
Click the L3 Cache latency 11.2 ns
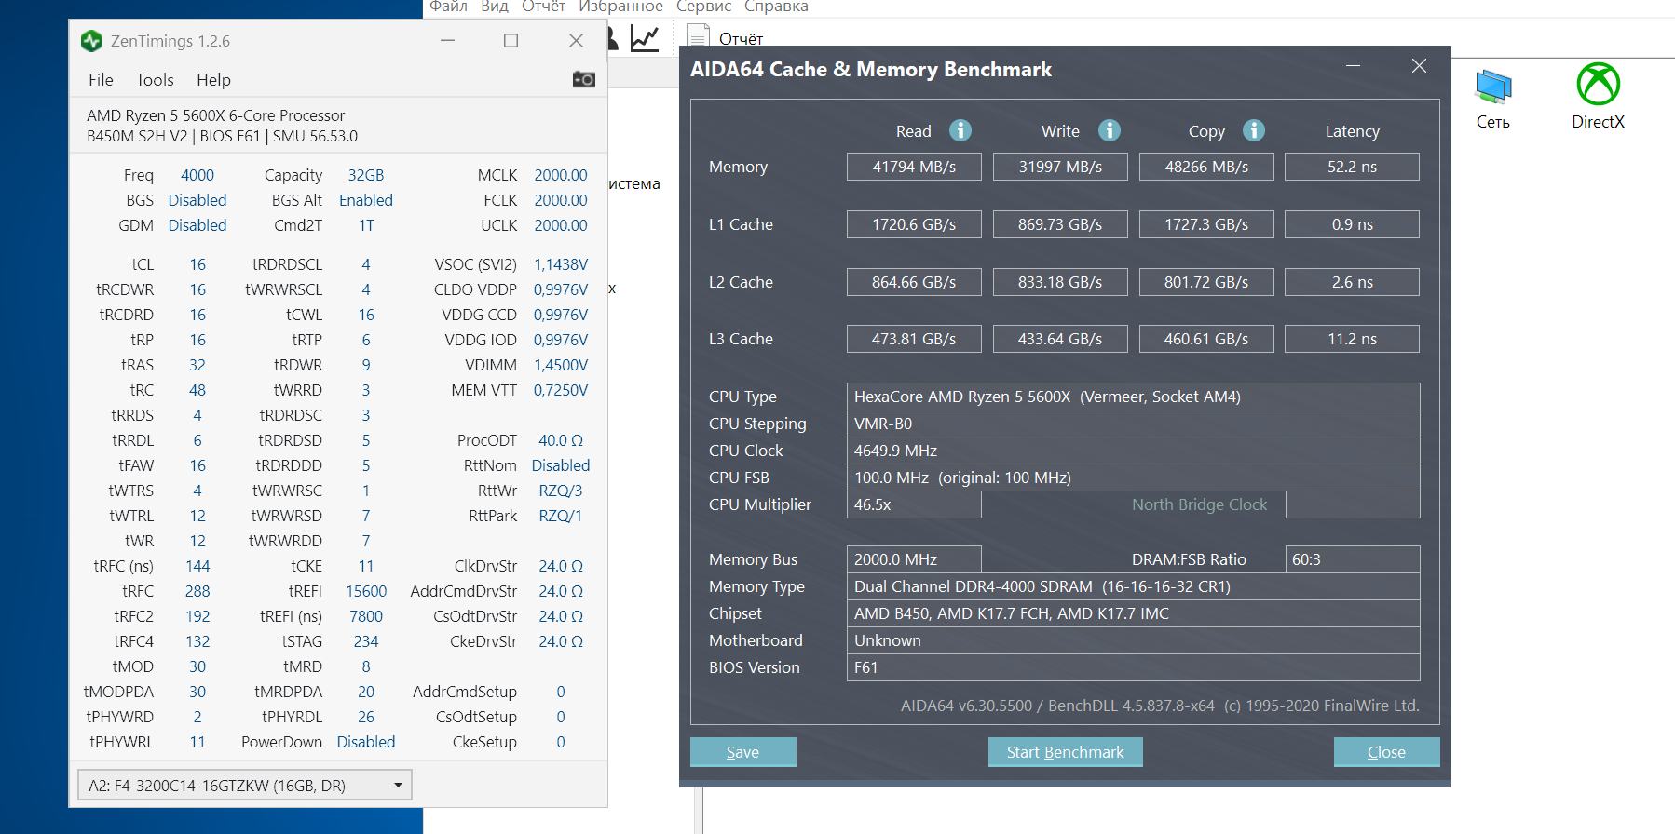[1352, 339]
